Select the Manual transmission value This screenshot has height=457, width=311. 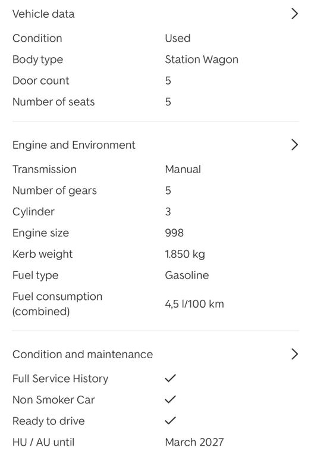point(183,170)
